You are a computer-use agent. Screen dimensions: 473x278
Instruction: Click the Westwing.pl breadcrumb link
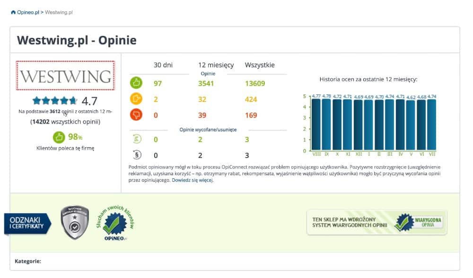click(59, 12)
